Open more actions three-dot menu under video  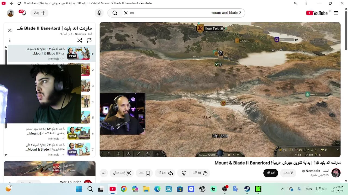(104, 173)
